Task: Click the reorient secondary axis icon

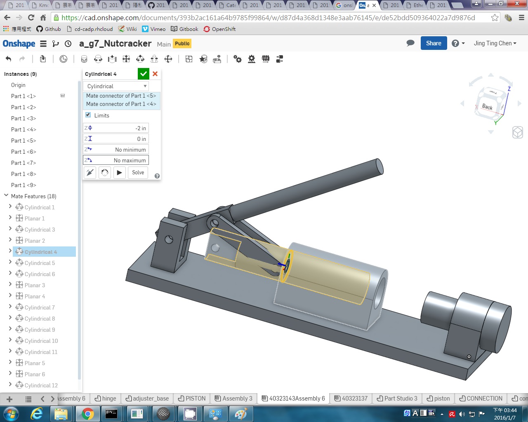Action: [105, 172]
